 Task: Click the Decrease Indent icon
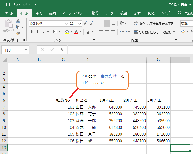coord(122,32)
